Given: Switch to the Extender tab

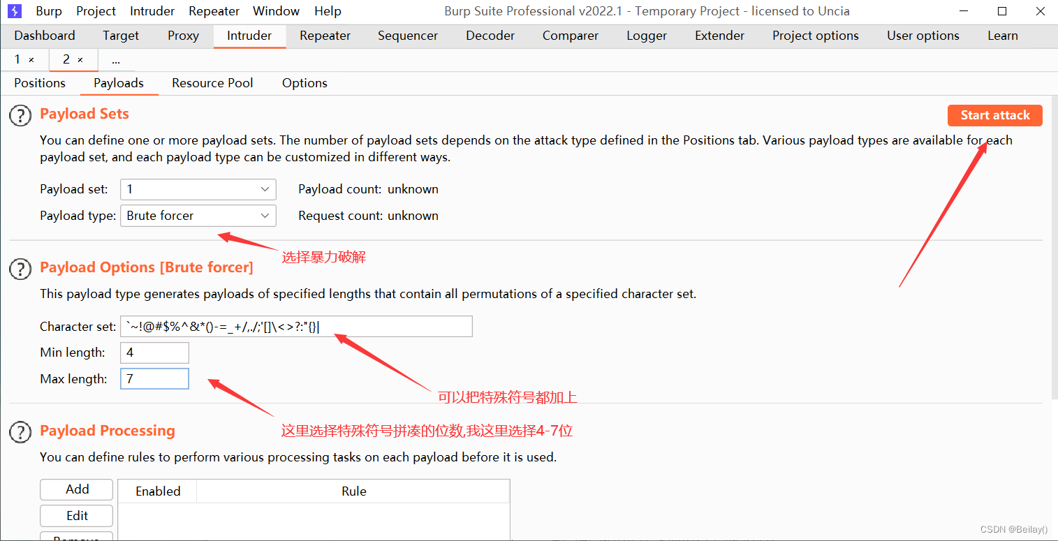Looking at the screenshot, I should coord(720,36).
